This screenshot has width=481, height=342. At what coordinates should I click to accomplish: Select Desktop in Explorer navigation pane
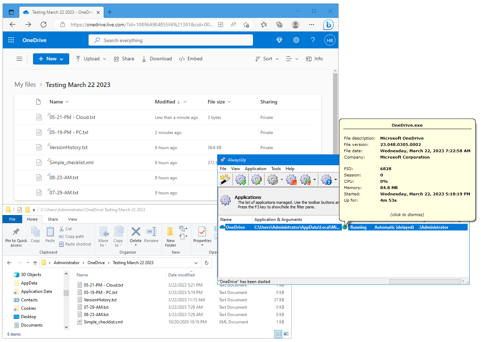pos(28,317)
